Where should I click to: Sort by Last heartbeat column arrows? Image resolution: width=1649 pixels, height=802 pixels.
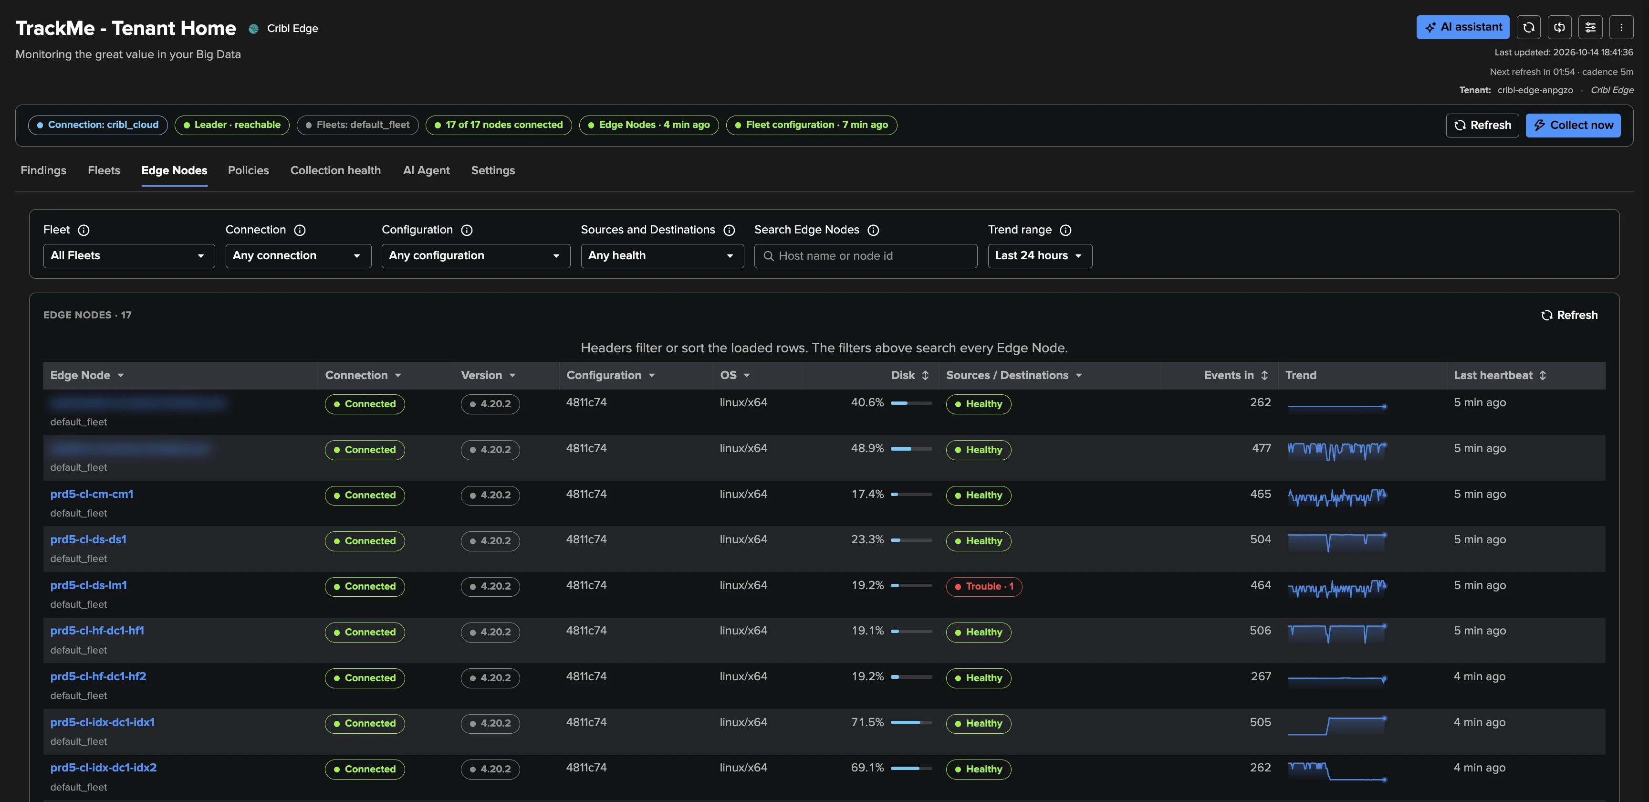tap(1543, 375)
